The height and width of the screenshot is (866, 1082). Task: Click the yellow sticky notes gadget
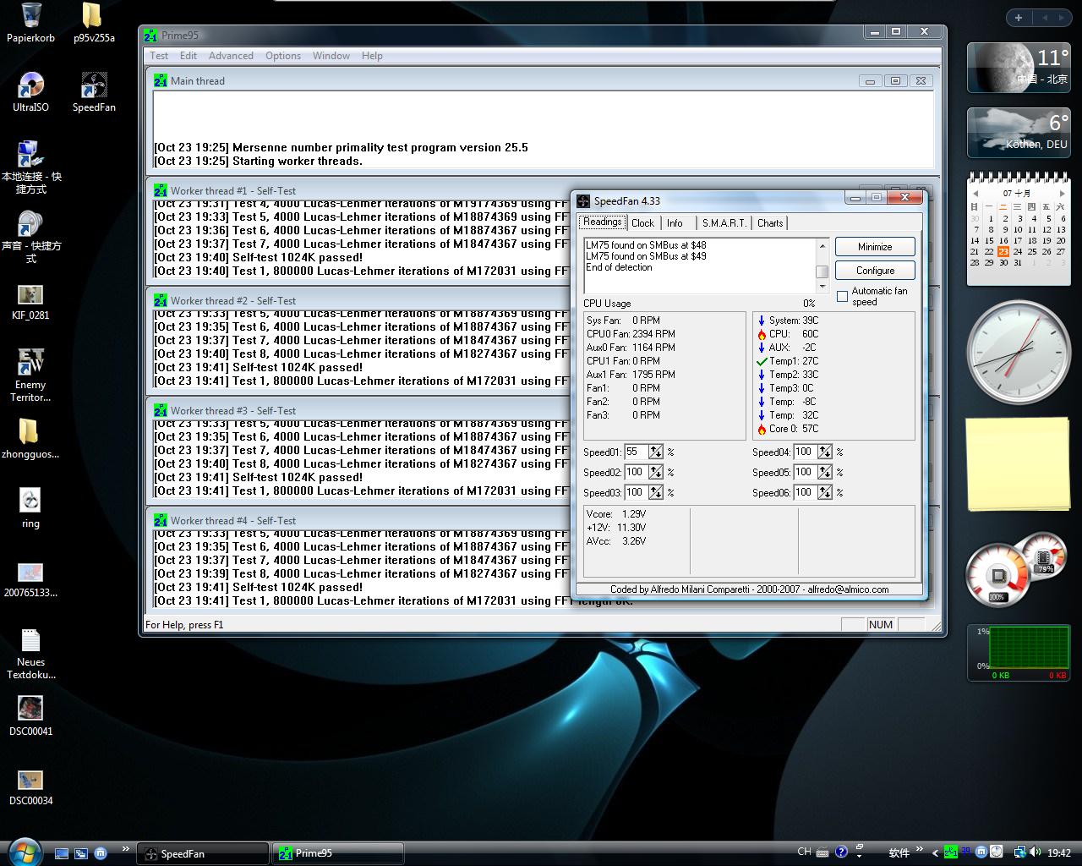pos(1019,464)
